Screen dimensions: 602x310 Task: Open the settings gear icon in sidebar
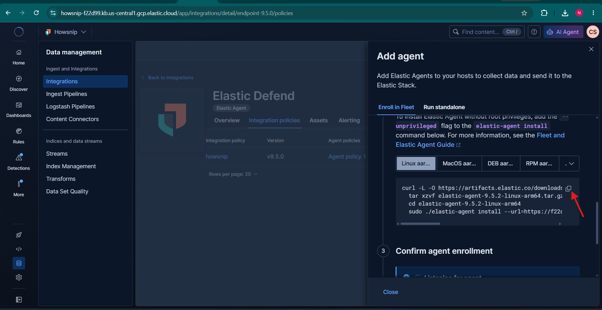pyautogui.click(x=19, y=277)
